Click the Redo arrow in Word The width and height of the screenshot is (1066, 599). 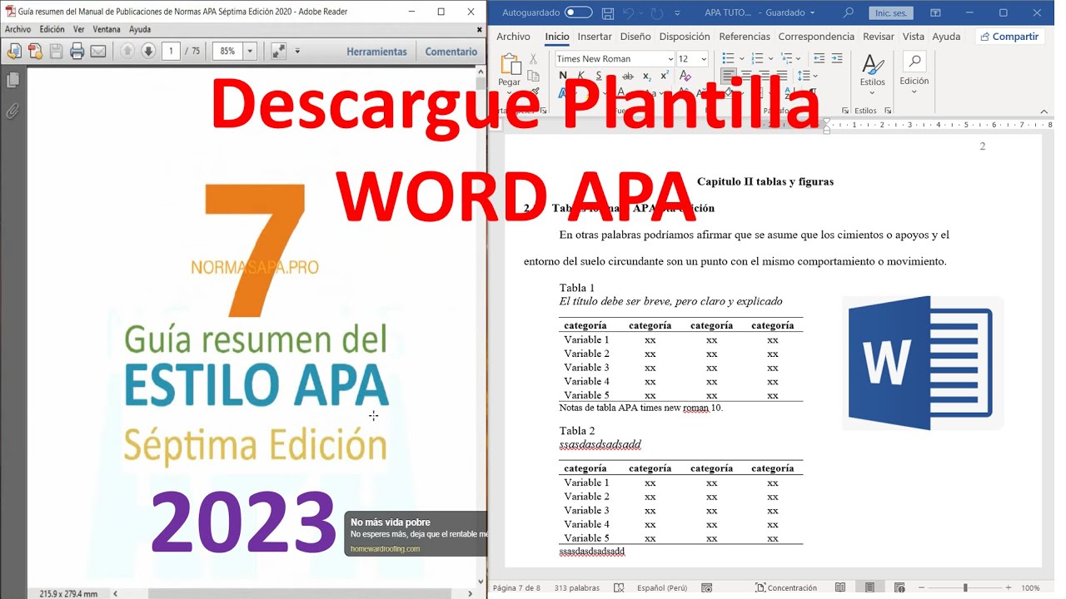point(657,12)
